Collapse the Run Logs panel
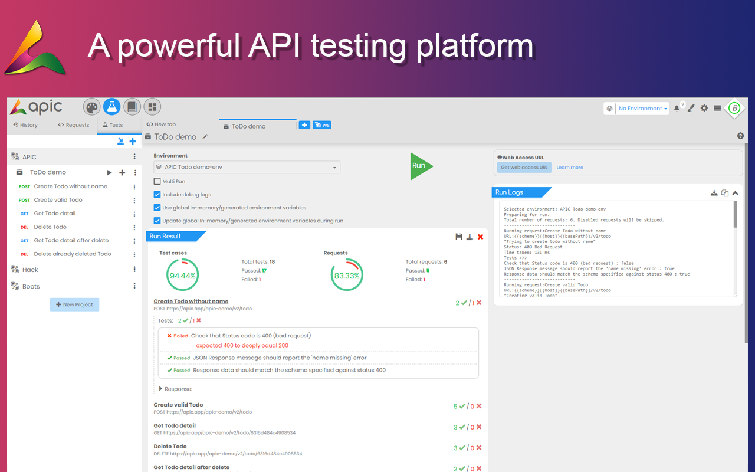This screenshot has height=472, width=755. (x=735, y=192)
